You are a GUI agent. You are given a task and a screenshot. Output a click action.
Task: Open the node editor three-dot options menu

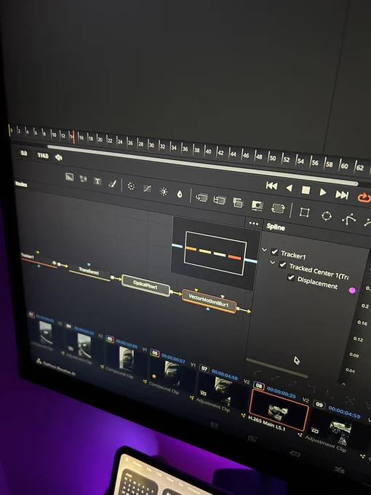254,223
